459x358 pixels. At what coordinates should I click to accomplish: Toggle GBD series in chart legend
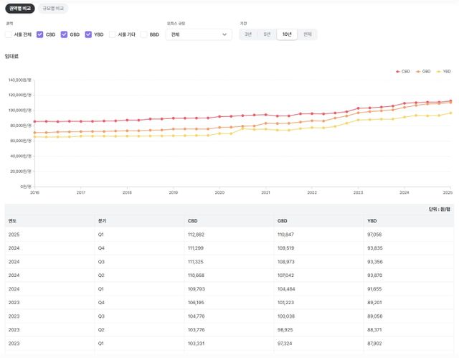click(424, 72)
